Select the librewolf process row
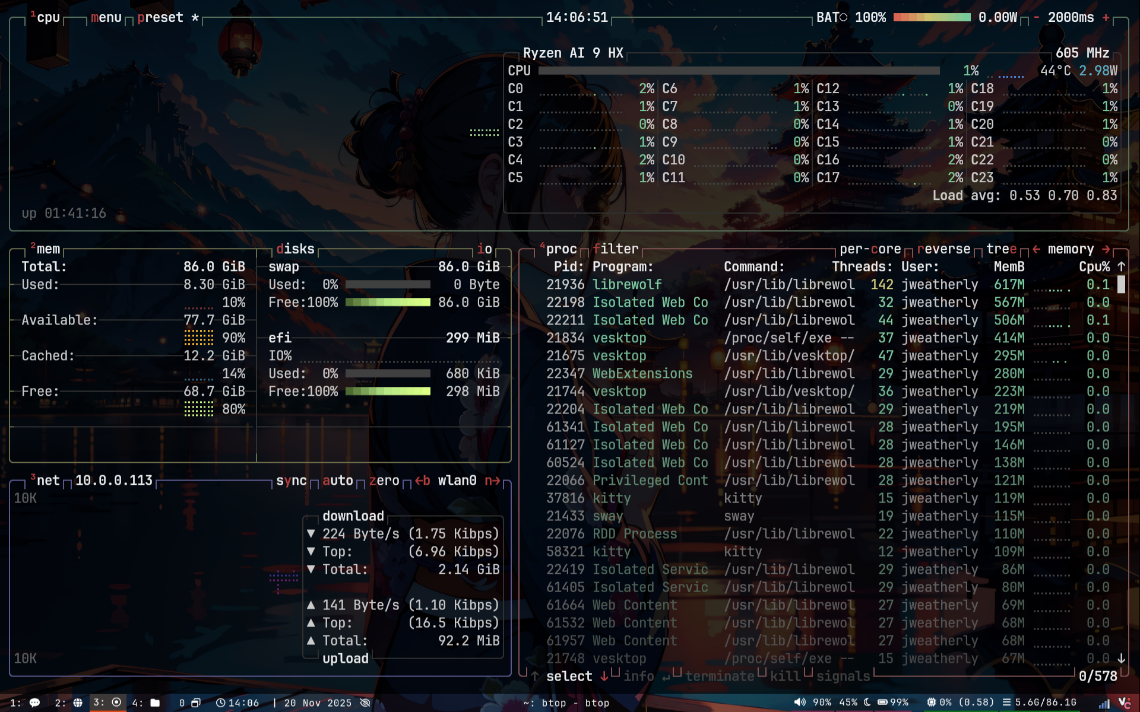Screen dimensions: 1140x712 click(x=627, y=285)
